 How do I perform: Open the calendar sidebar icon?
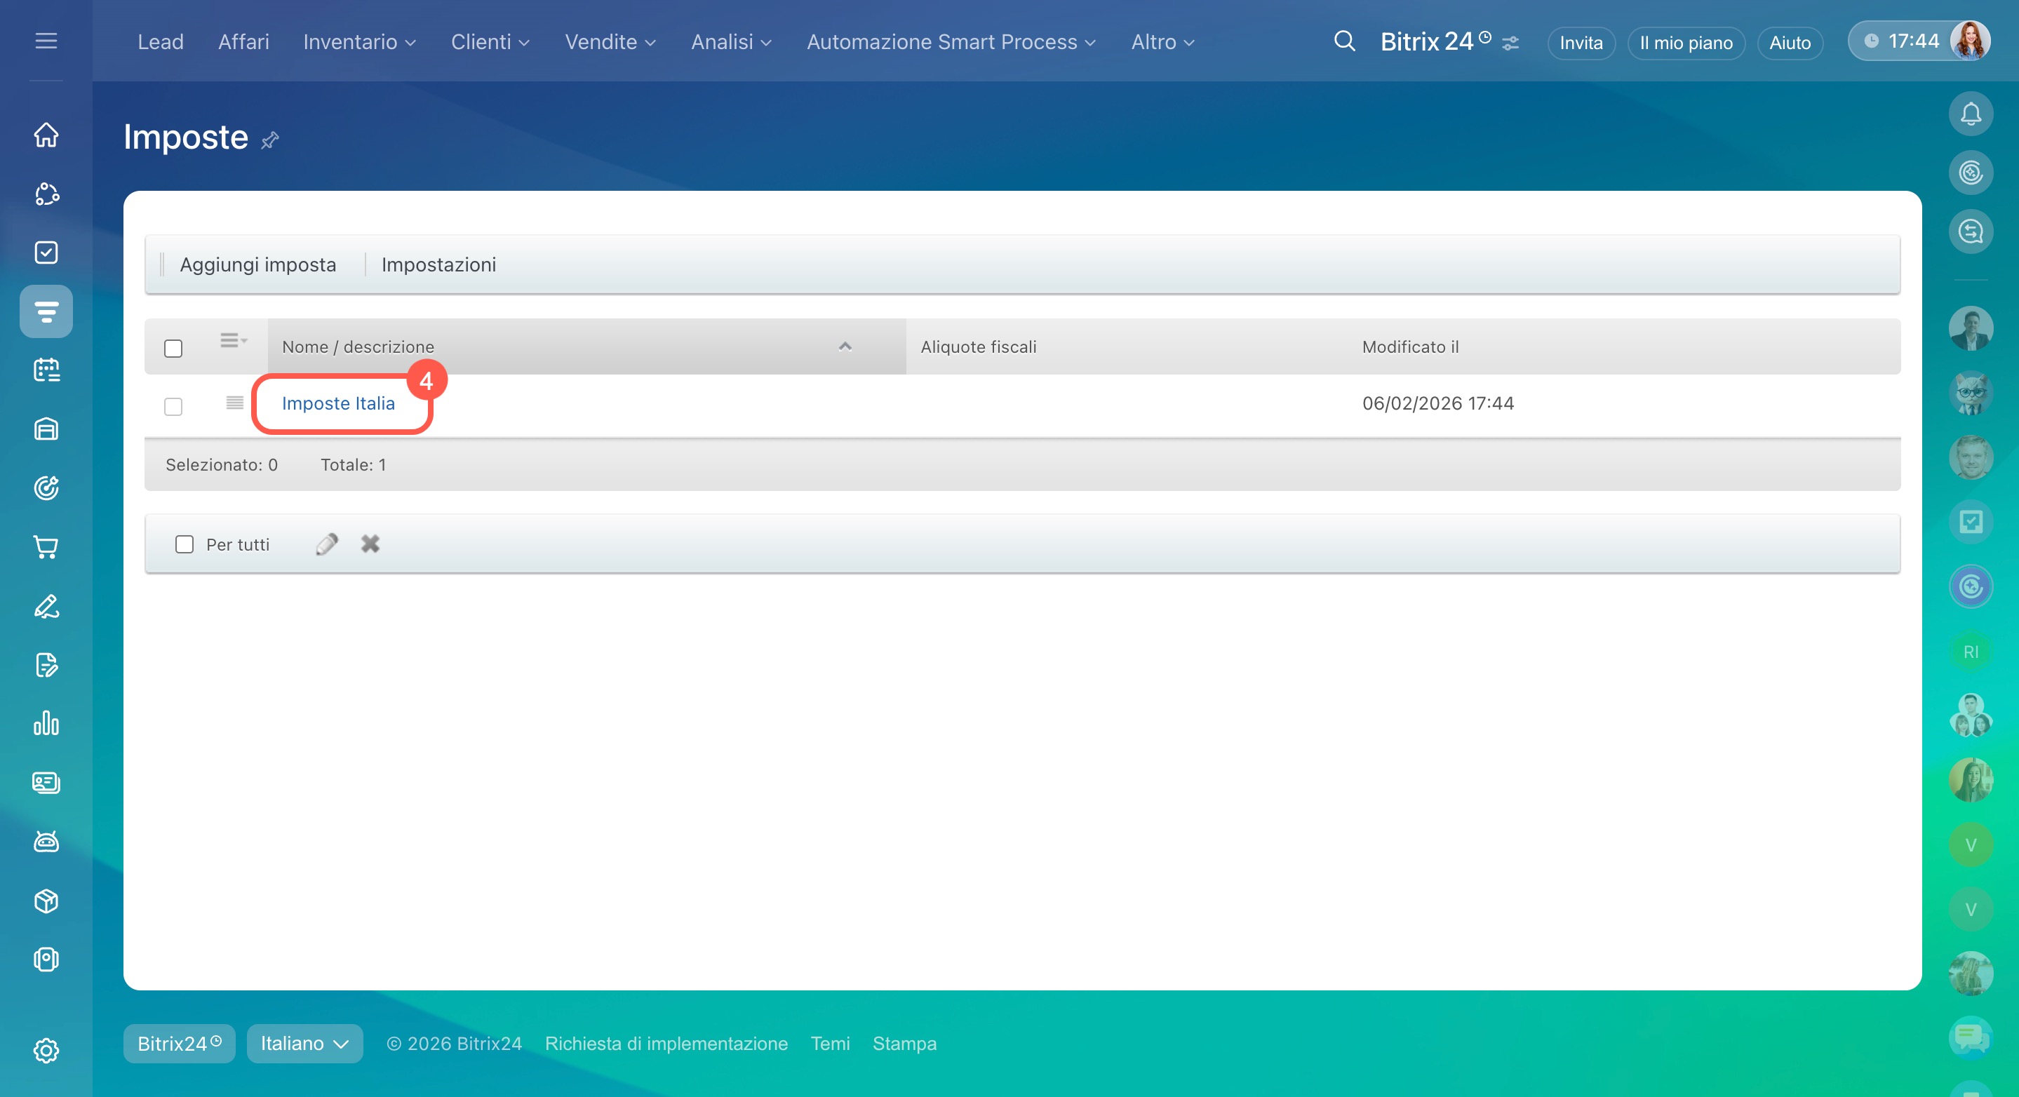46,370
